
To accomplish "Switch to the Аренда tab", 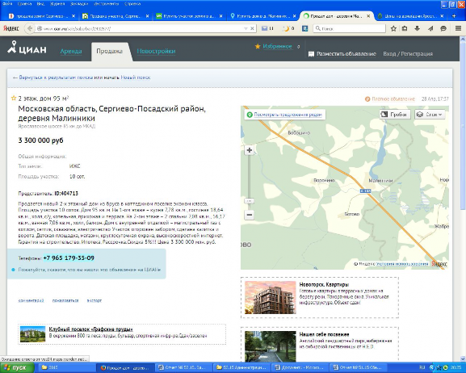I will click(x=71, y=51).
